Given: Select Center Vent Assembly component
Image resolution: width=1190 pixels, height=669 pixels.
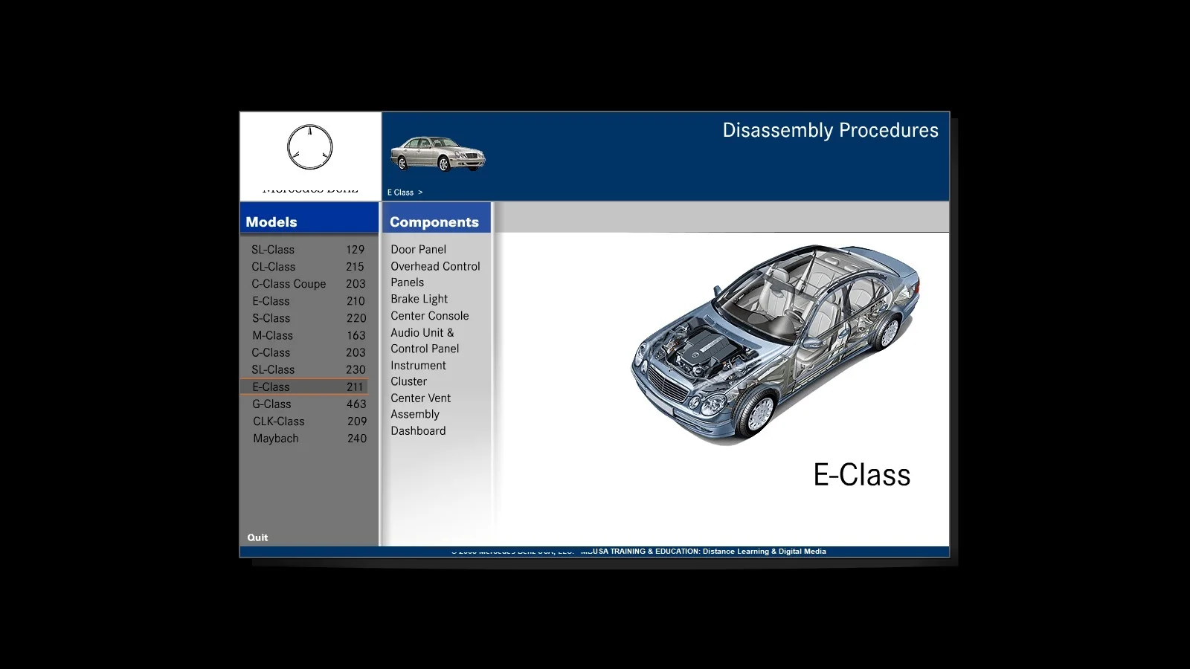Looking at the screenshot, I should [x=420, y=406].
